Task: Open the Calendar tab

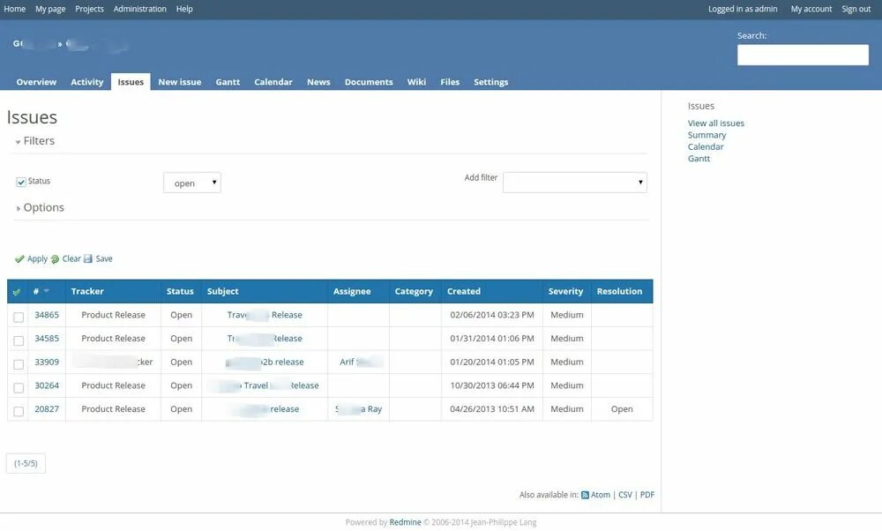Action: point(273,82)
